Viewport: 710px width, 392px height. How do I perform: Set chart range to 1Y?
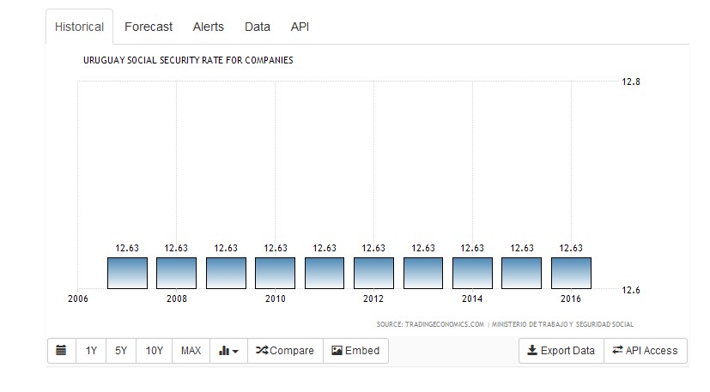tap(91, 351)
